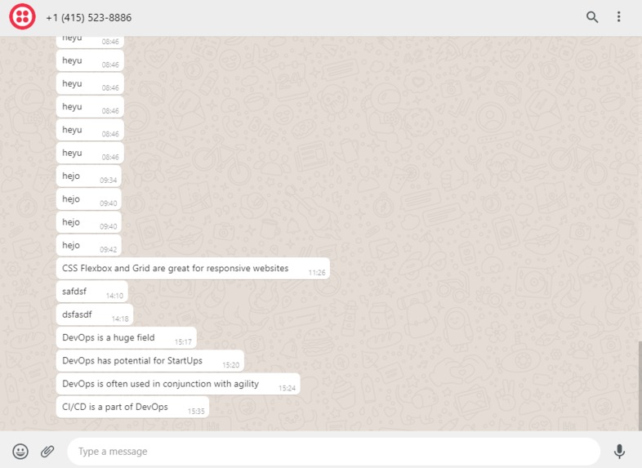Select the DevOps conjunction with agility message
Screen dimensions: 642x468
pos(178,384)
